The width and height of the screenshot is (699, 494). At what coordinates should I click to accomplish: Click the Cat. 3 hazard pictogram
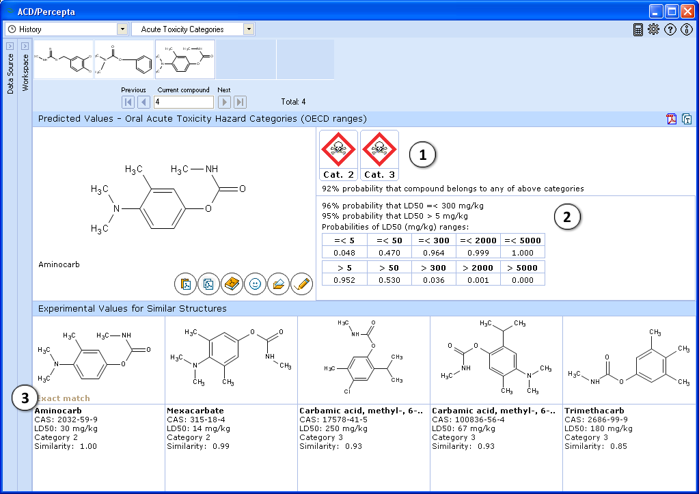[x=379, y=155]
